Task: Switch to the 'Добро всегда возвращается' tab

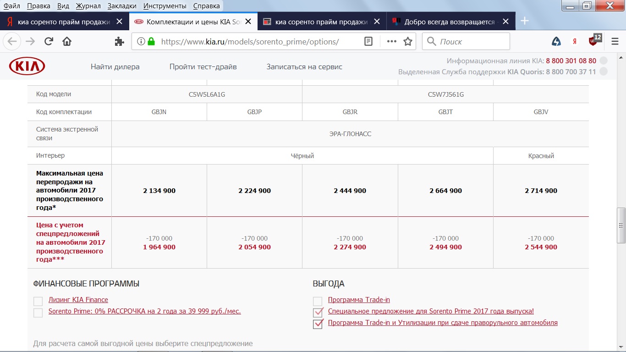Action: click(x=450, y=22)
